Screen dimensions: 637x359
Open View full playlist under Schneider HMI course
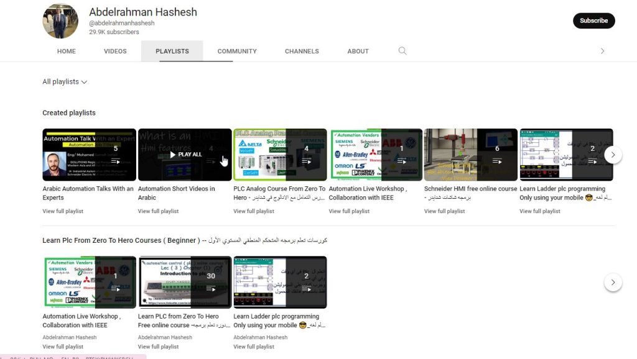coord(445,211)
